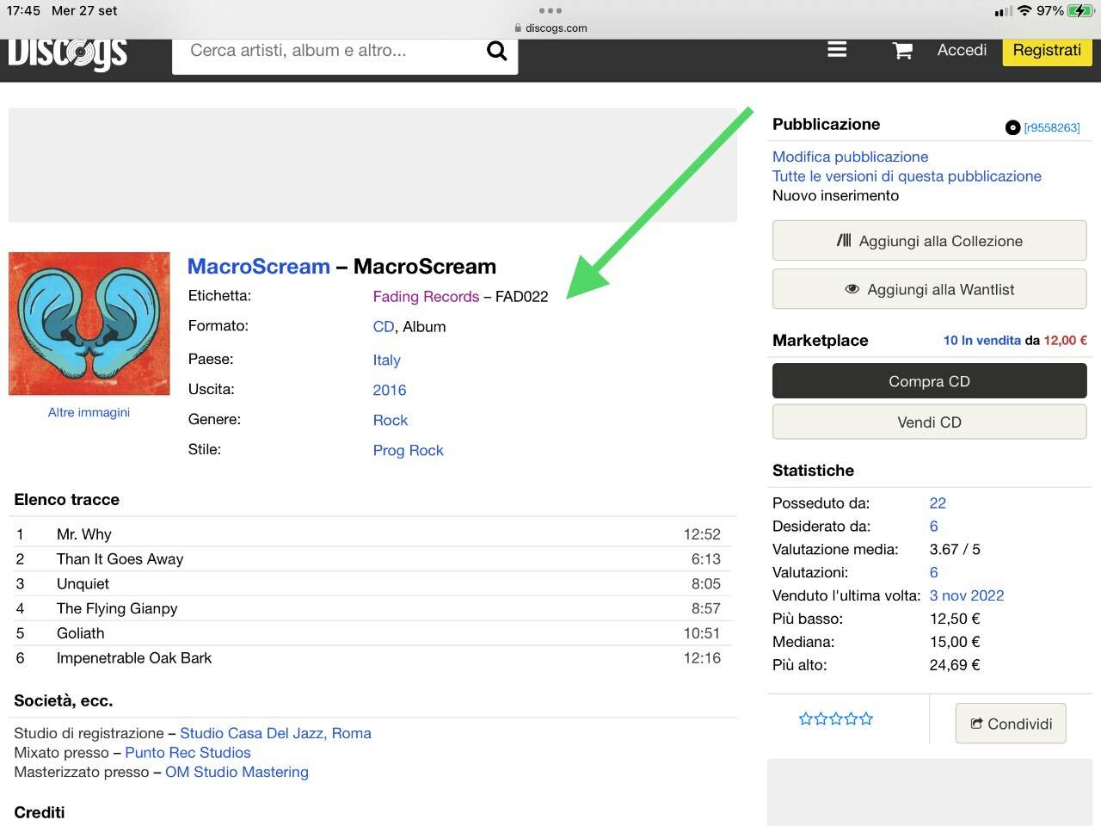Viewport: 1101px width, 826px height.
Task: Click the 'Nuovo inserimento' text
Action: click(x=835, y=195)
